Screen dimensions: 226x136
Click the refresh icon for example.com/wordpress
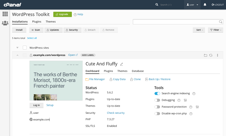[211, 55]
